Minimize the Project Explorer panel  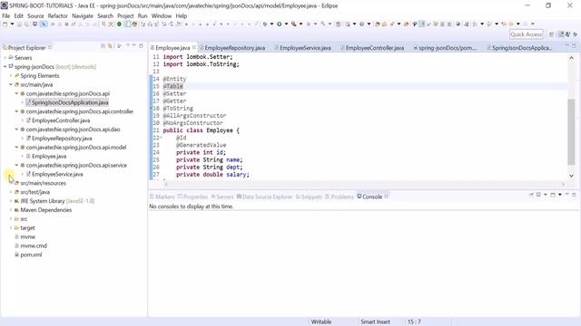click(134, 45)
